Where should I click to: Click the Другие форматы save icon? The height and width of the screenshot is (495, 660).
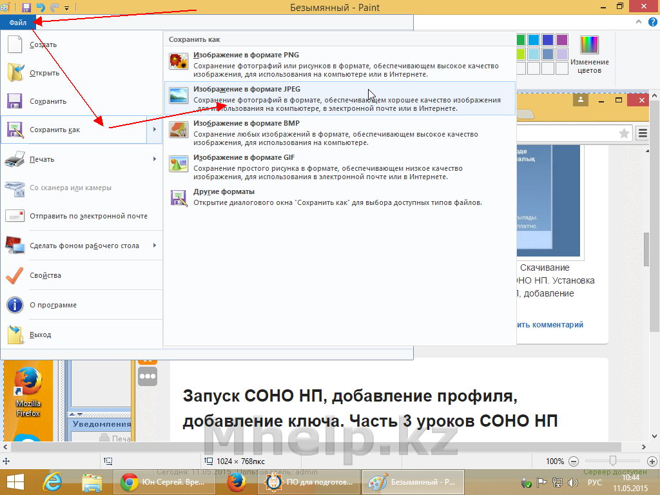click(x=179, y=198)
